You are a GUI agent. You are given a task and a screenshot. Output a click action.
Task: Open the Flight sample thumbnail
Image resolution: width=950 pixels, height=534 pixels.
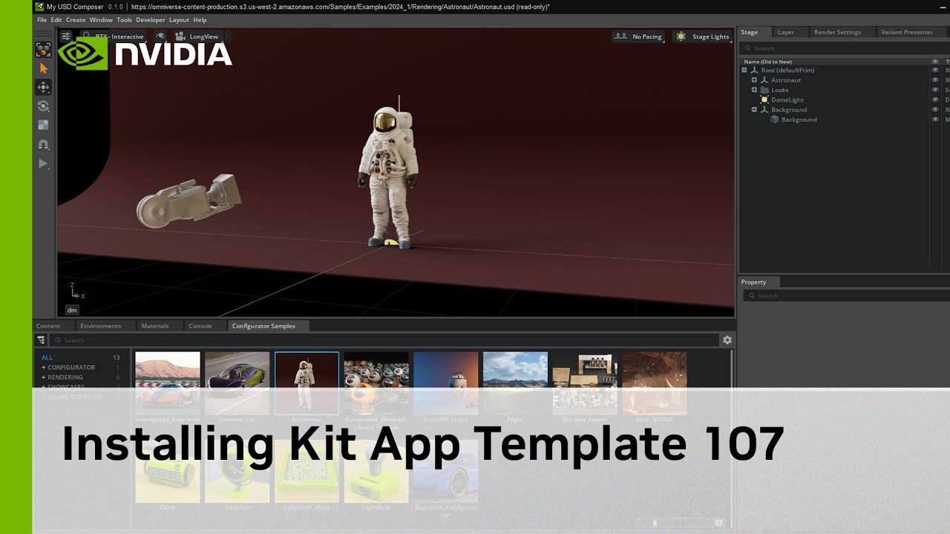pos(515,383)
